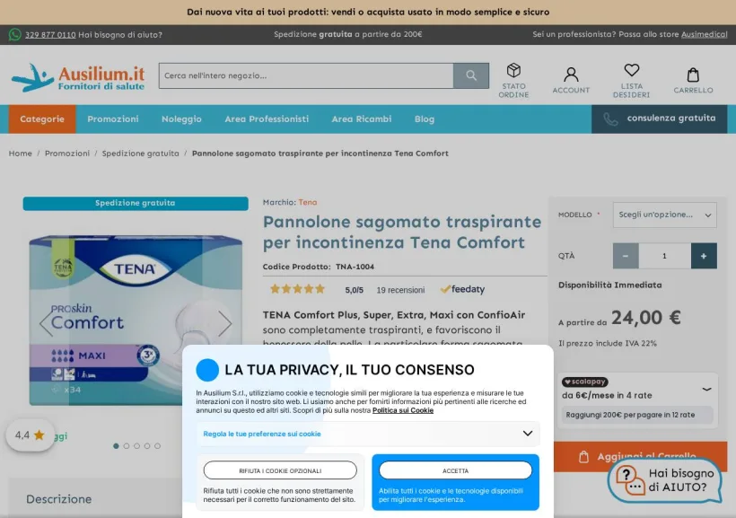Click the consulenza gratuita phone button
736x518 pixels.
[660, 119]
